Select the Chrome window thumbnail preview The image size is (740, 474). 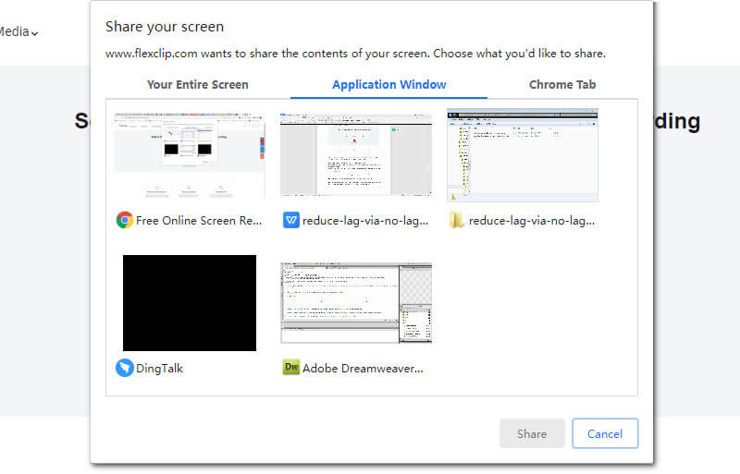click(190, 155)
